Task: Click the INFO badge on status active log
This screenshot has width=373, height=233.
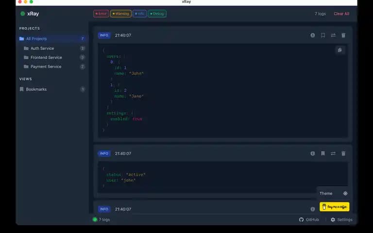Action: point(104,153)
